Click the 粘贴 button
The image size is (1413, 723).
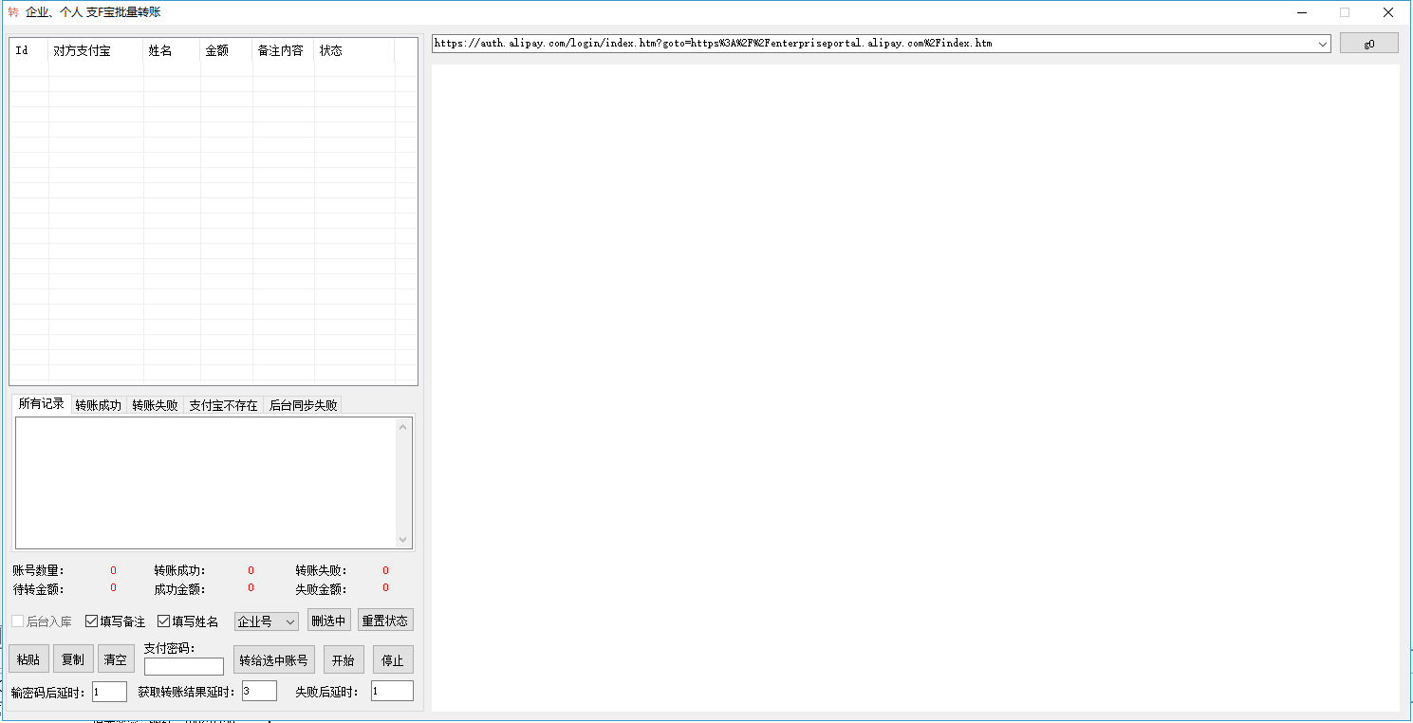pos(28,659)
